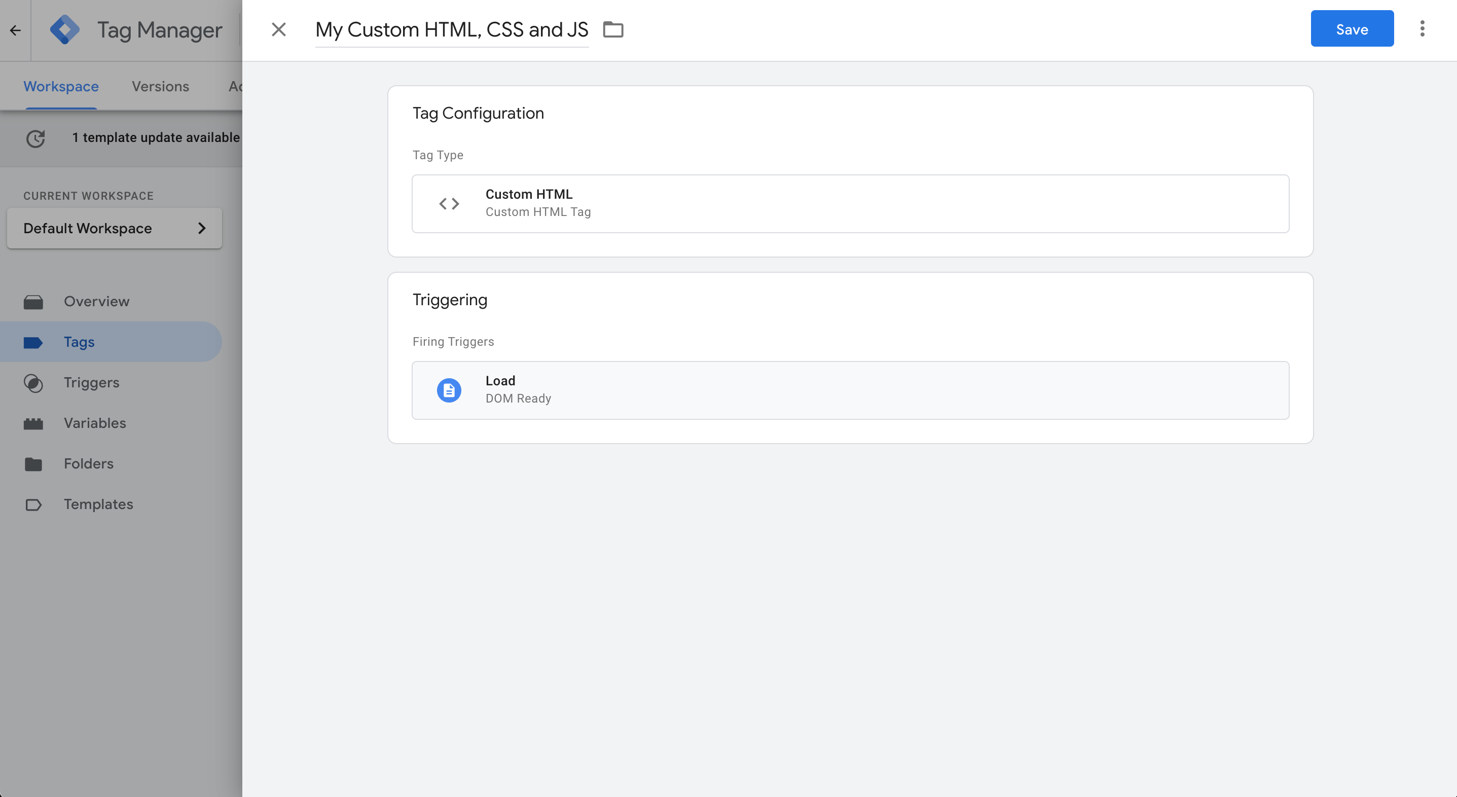
Task: Go back using the left arrow
Action: coord(15,30)
